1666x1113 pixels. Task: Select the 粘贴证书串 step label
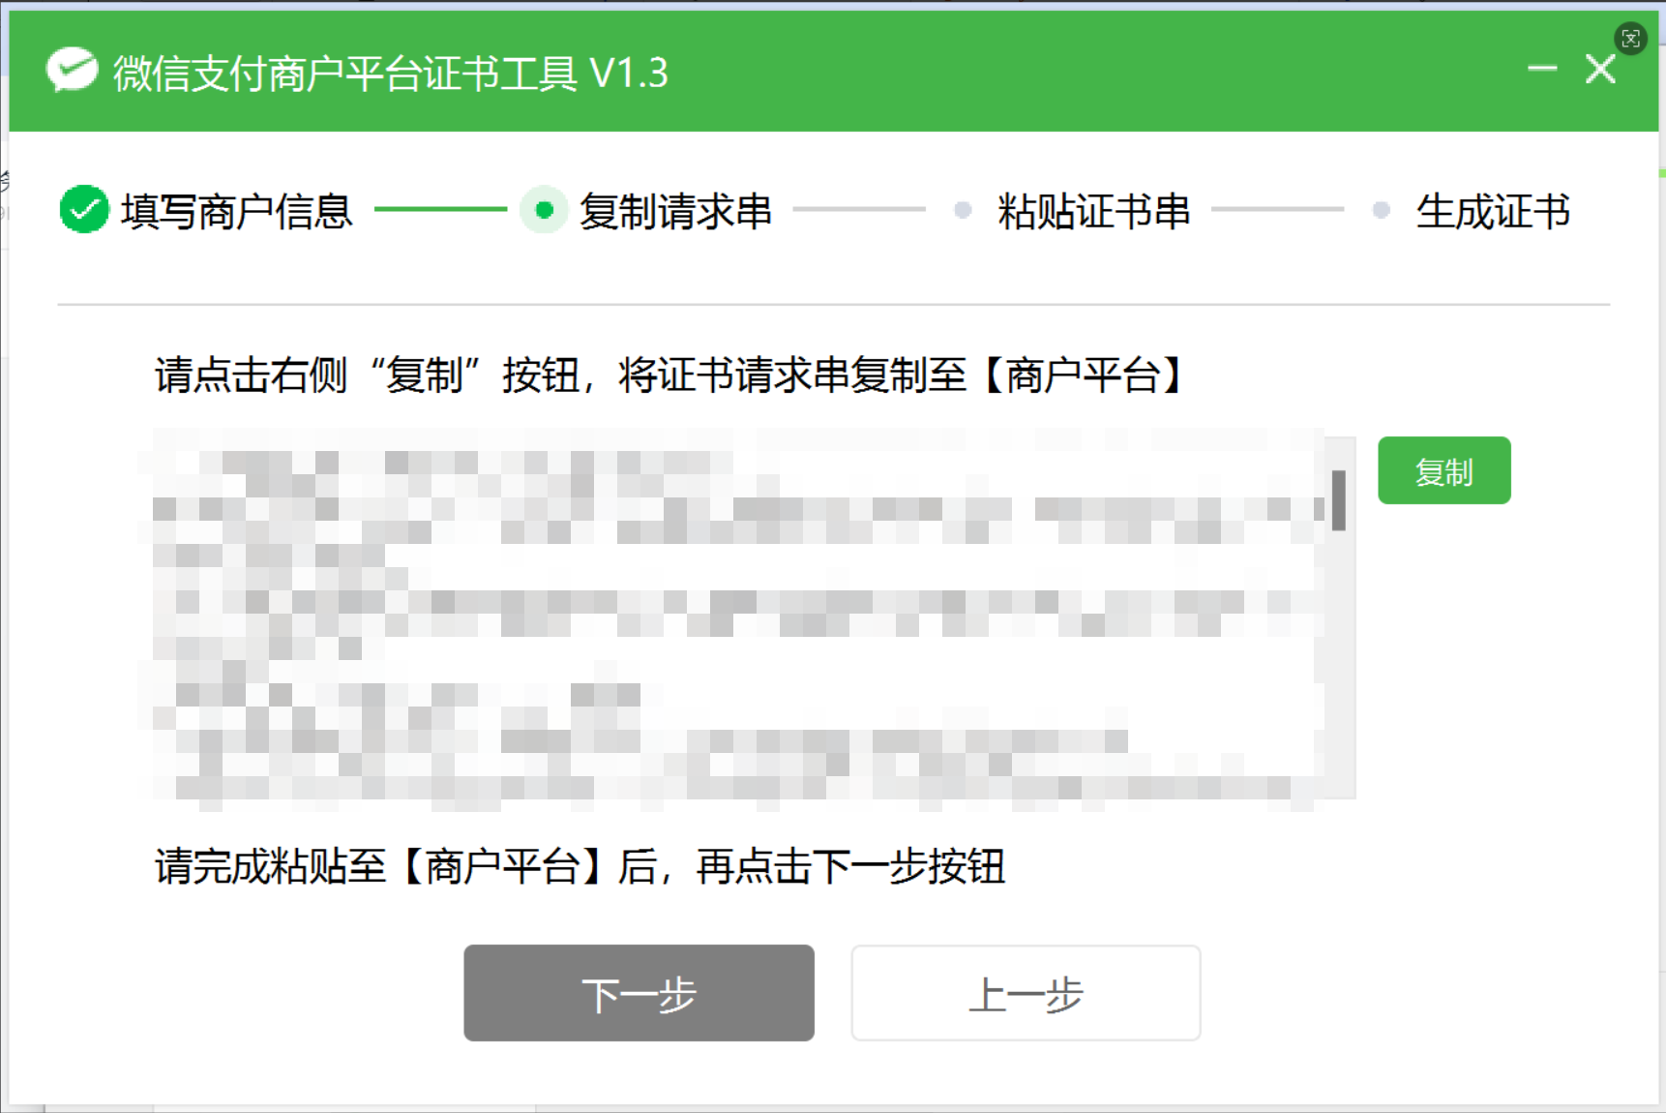(1093, 211)
